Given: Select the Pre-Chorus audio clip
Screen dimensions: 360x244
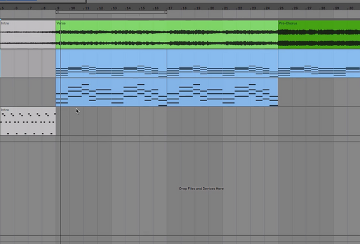Looking at the screenshot, I should point(319,35).
